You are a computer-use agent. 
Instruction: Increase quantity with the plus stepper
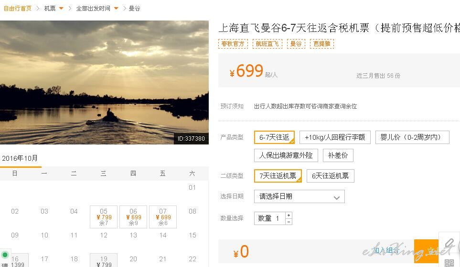pos(289,215)
